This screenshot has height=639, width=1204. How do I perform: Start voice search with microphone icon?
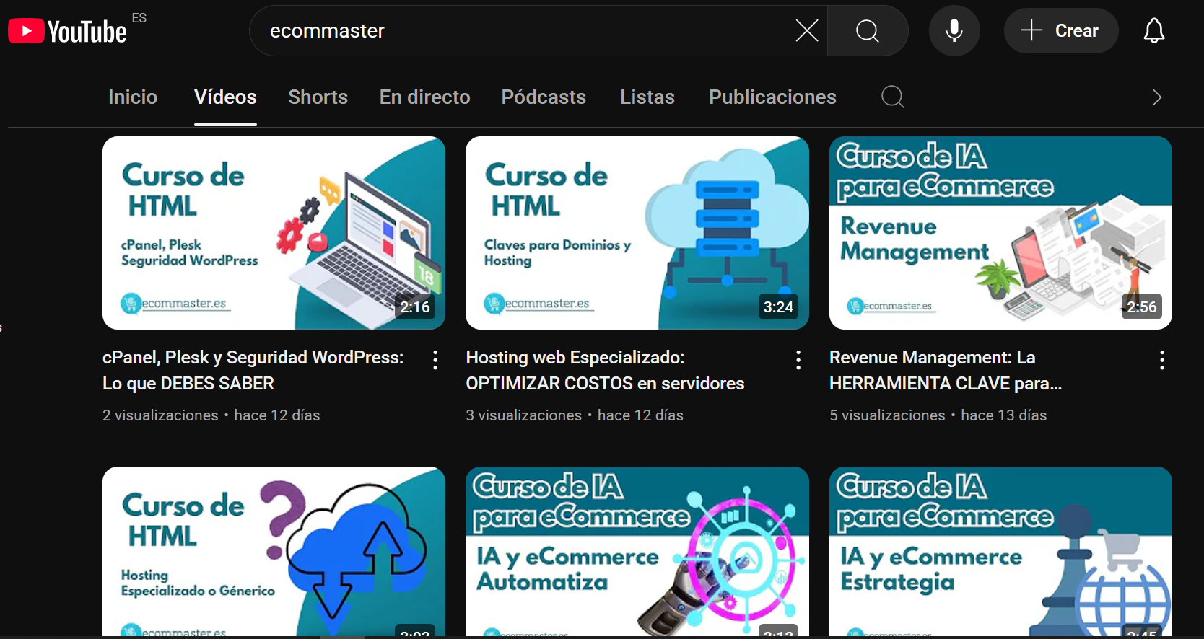(954, 30)
